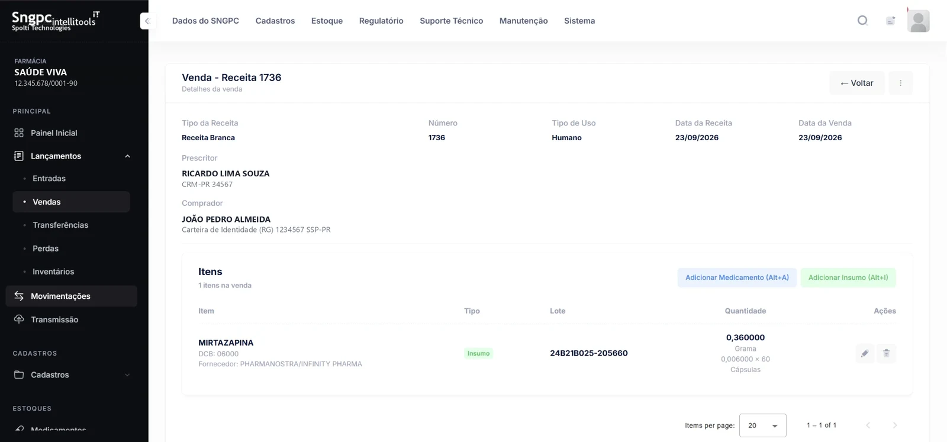Image resolution: width=947 pixels, height=442 pixels.
Task: Collapse the sidebar with the chevron button
Action: pyautogui.click(x=147, y=21)
